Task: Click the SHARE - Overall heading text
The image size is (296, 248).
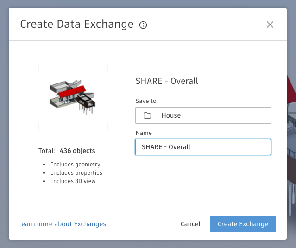Action: tap(167, 81)
